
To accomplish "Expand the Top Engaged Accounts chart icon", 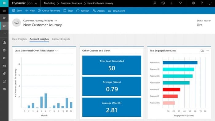I will 202,51.
